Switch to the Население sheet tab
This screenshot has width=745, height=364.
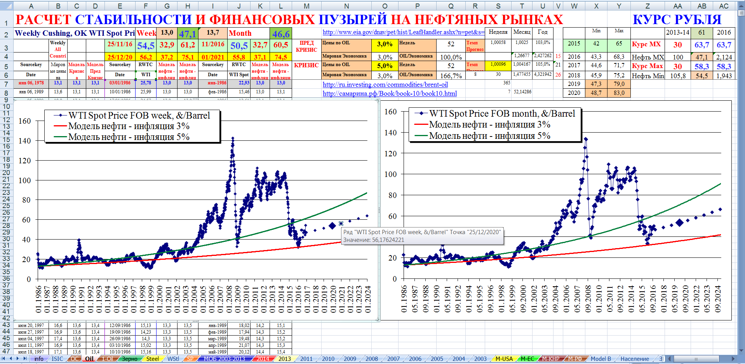click(x=634, y=359)
